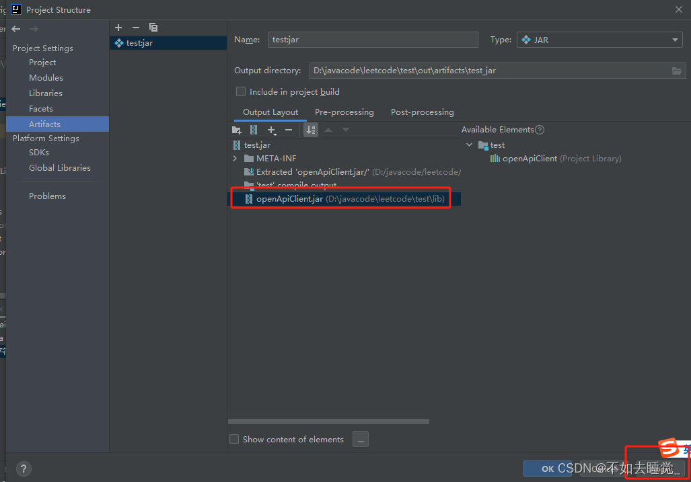Expand the META-INF folder

coord(235,159)
